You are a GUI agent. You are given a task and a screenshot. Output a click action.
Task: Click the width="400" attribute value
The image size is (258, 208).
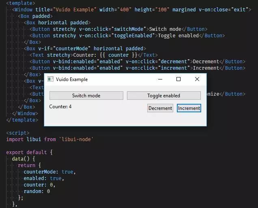click(x=125, y=10)
